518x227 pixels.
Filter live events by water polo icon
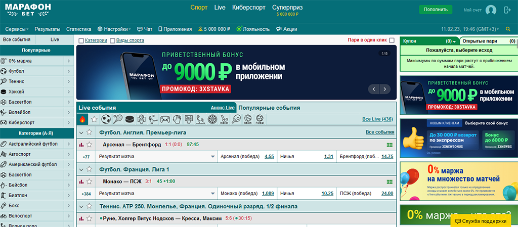click(x=200, y=119)
